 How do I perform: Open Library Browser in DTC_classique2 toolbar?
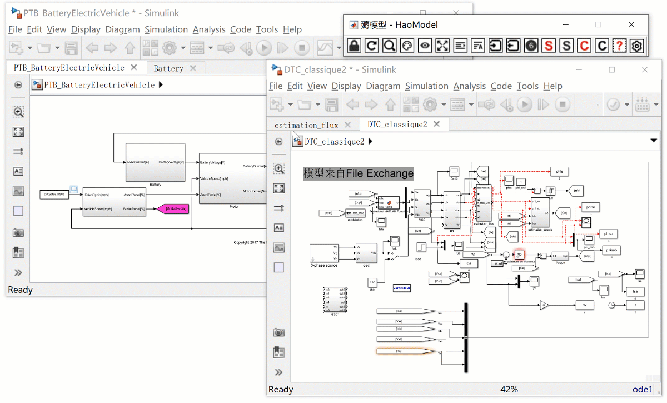point(411,105)
